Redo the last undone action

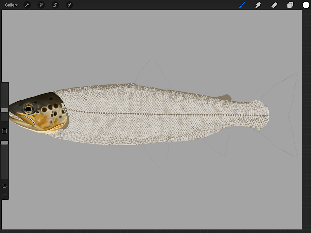(4, 196)
